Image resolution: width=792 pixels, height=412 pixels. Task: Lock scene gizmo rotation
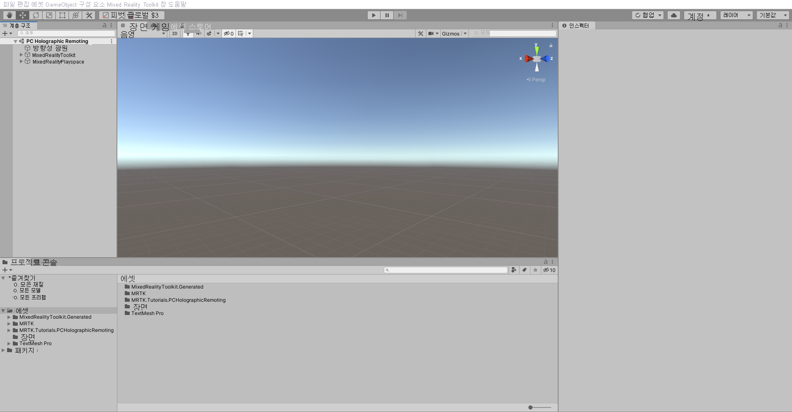[x=551, y=45]
